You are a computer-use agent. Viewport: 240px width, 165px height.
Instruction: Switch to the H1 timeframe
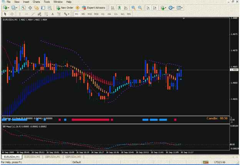[x=103, y=14]
